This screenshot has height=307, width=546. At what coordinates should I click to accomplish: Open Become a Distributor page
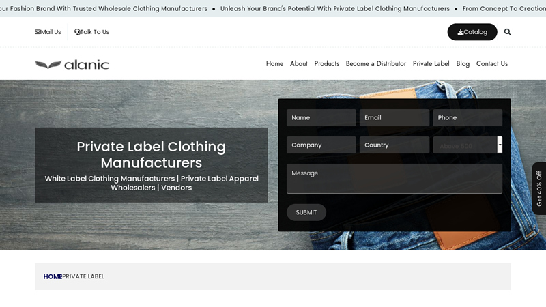[x=376, y=63]
